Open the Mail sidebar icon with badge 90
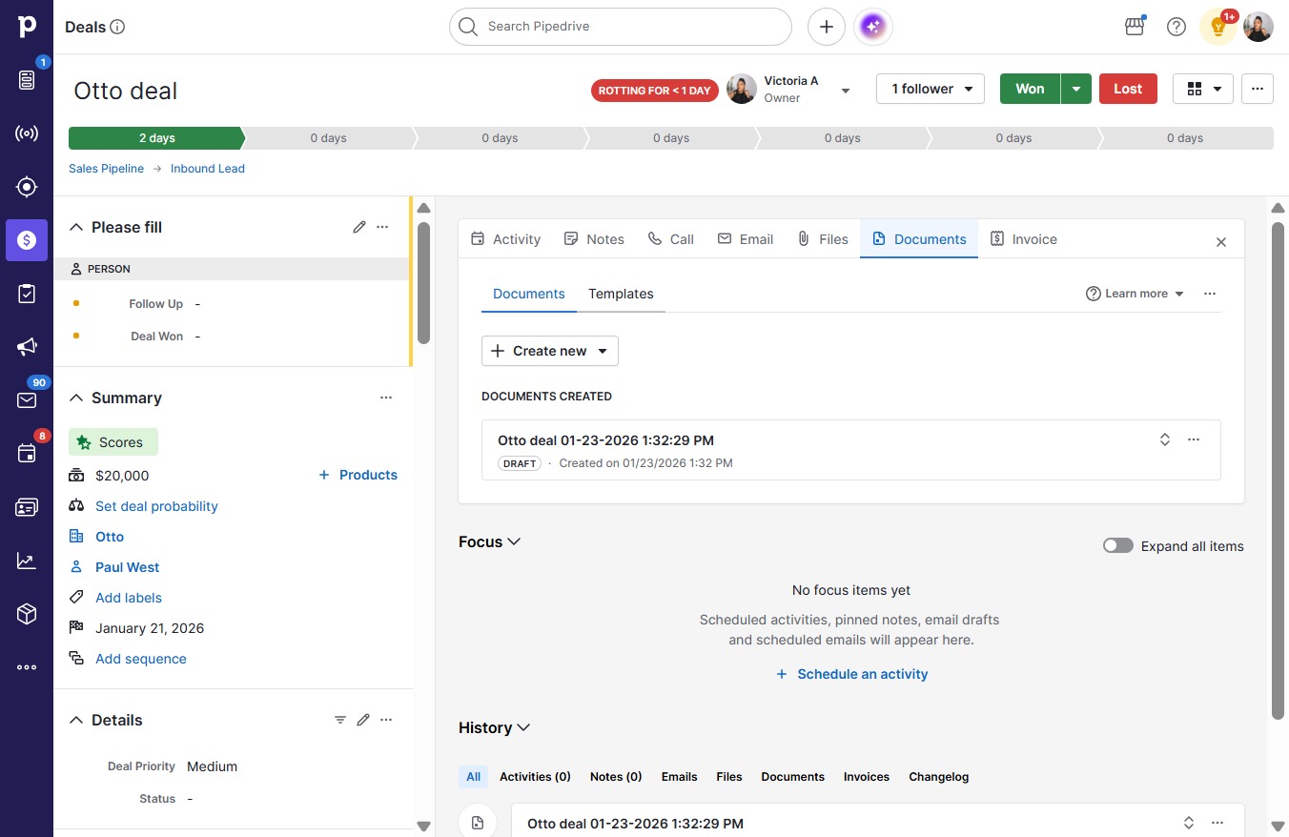The height and width of the screenshot is (837, 1289). [x=27, y=400]
